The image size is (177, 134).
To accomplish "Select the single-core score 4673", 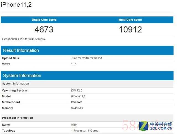I will [44, 29].
